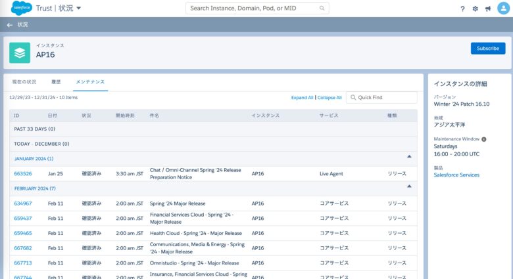The height and width of the screenshot is (279, 513).
Task: Click the search magnifier icon in top bar
Action: tap(322, 8)
